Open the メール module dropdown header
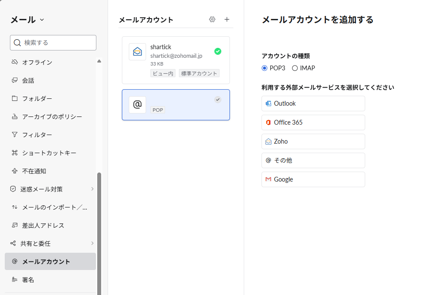The image size is (443, 295). coord(27,19)
